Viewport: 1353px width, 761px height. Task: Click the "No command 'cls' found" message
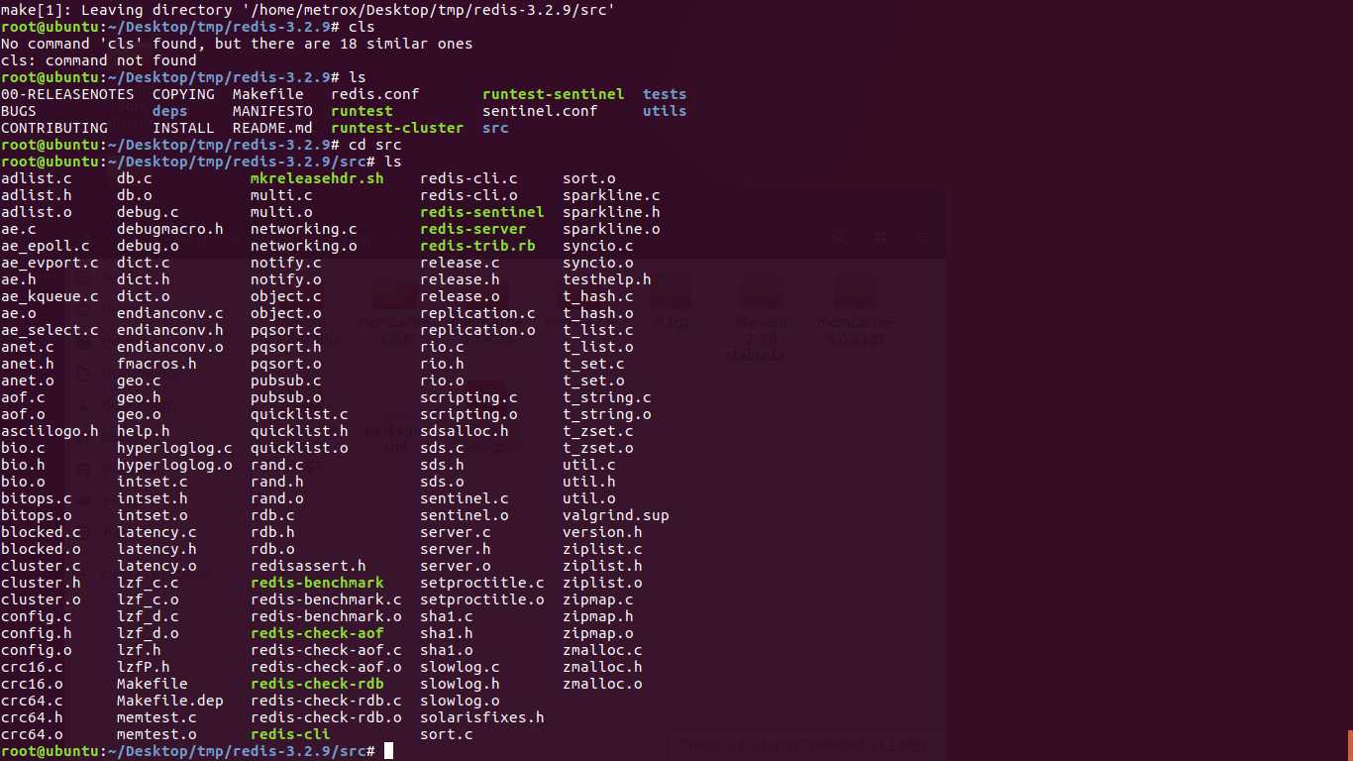click(237, 44)
